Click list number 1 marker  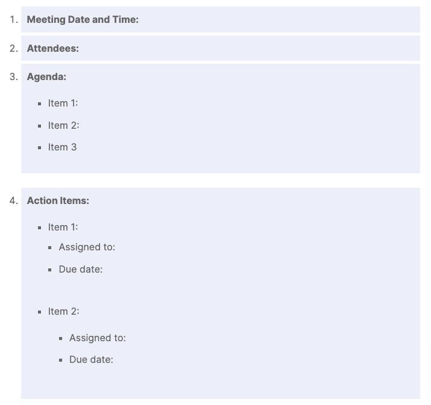pos(14,20)
